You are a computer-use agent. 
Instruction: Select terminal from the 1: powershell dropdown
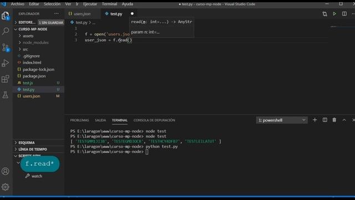click(282, 120)
